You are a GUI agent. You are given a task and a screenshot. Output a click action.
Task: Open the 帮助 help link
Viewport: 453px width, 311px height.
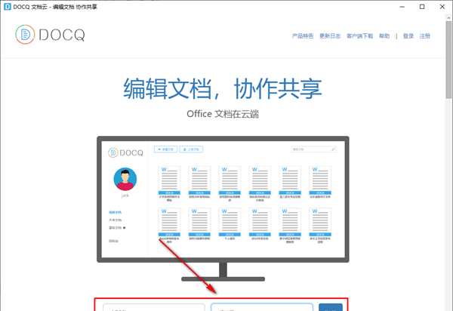click(x=384, y=35)
